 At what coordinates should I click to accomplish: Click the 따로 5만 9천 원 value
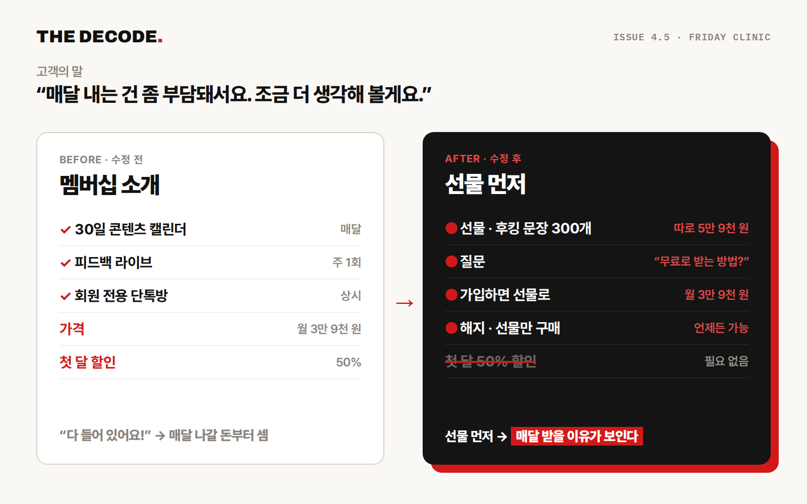coord(711,228)
